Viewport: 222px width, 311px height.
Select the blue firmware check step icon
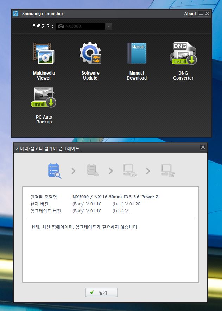point(55,171)
